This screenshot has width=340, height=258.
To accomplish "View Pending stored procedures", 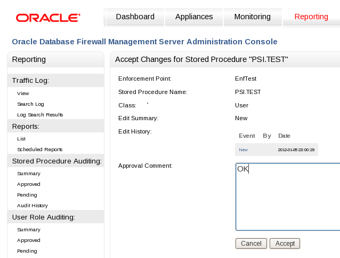I will [27, 195].
